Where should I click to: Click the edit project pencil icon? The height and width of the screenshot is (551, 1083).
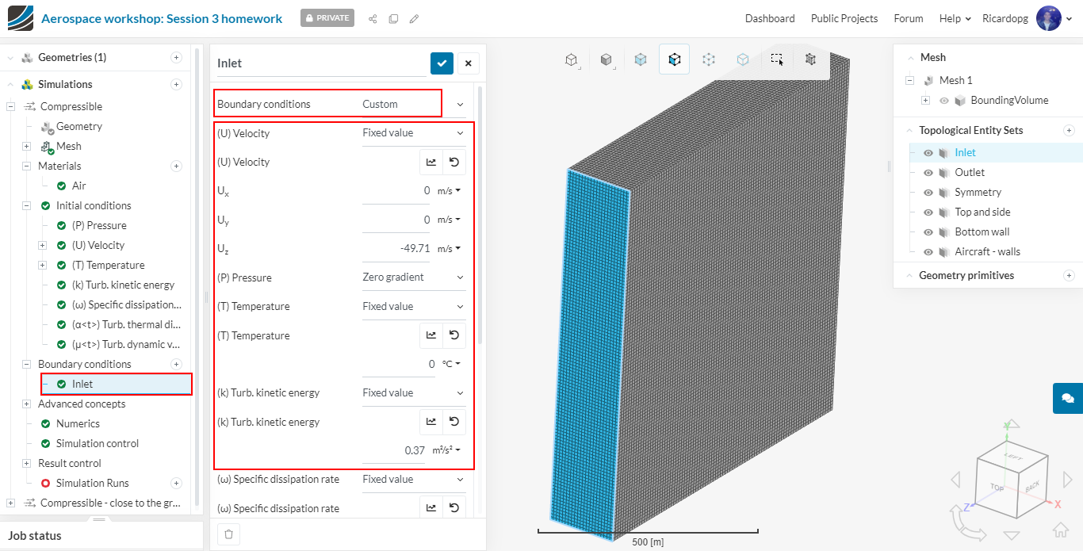click(414, 18)
